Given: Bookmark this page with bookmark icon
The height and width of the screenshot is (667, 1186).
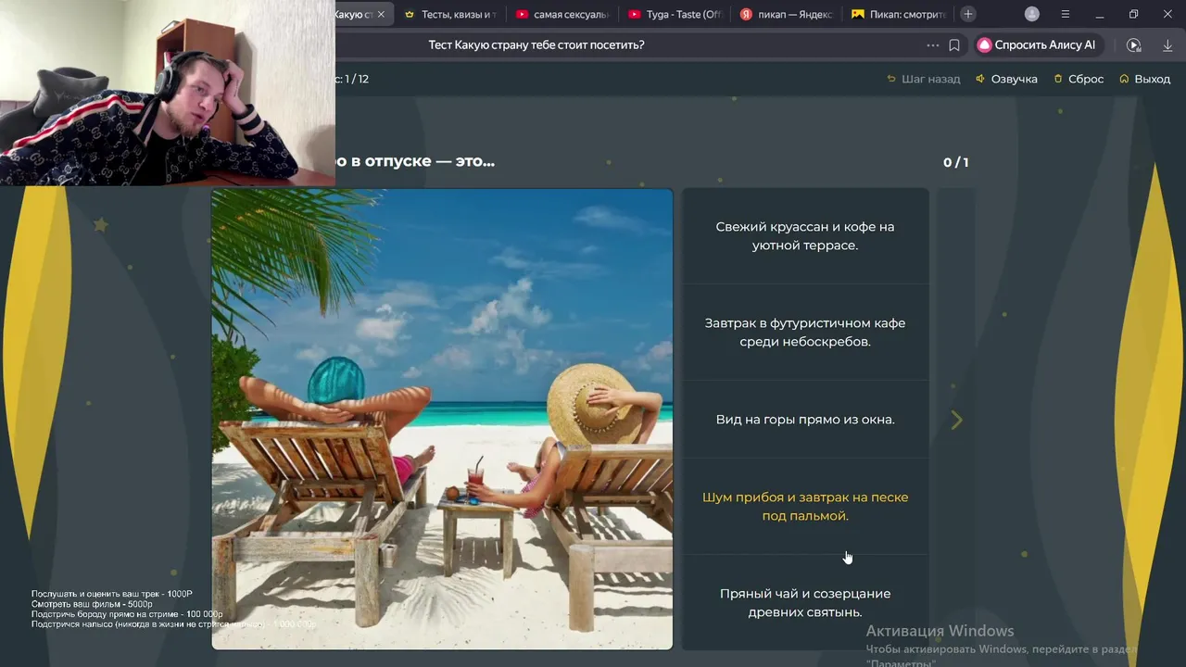Looking at the screenshot, I should point(954,44).
